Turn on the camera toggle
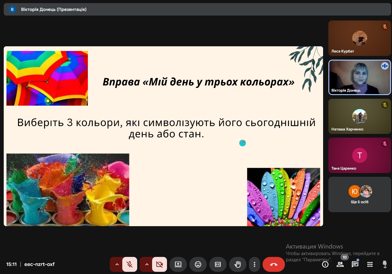The image size is (392, 274). [160, 264]
